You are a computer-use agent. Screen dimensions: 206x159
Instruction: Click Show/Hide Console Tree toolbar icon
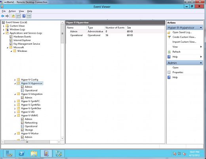[18, 16]
